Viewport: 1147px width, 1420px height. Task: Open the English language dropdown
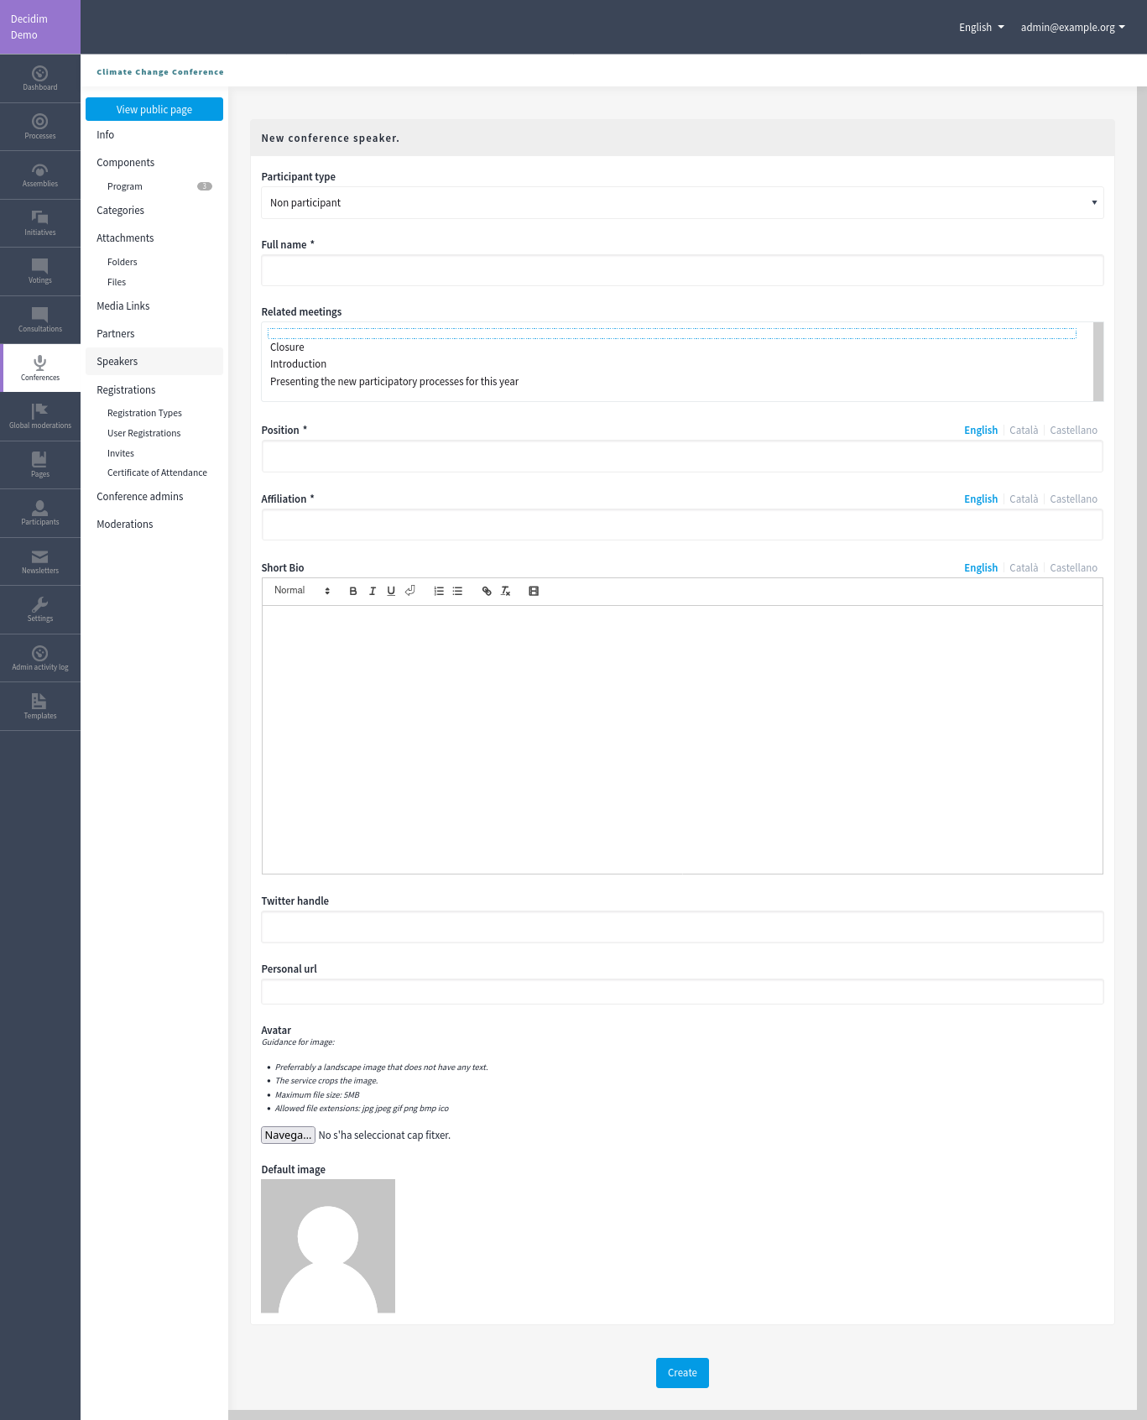(982, 27)
